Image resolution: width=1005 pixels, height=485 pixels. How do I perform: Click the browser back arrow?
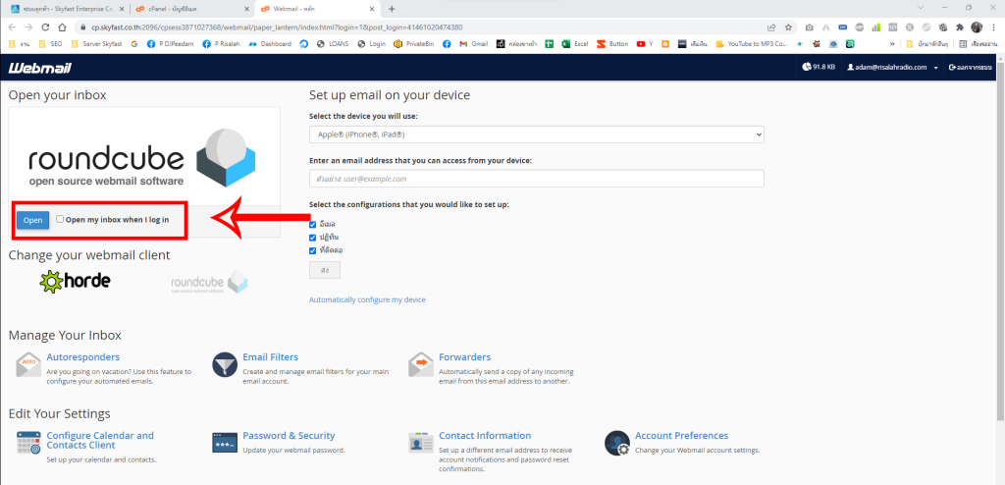coord(12,27)
